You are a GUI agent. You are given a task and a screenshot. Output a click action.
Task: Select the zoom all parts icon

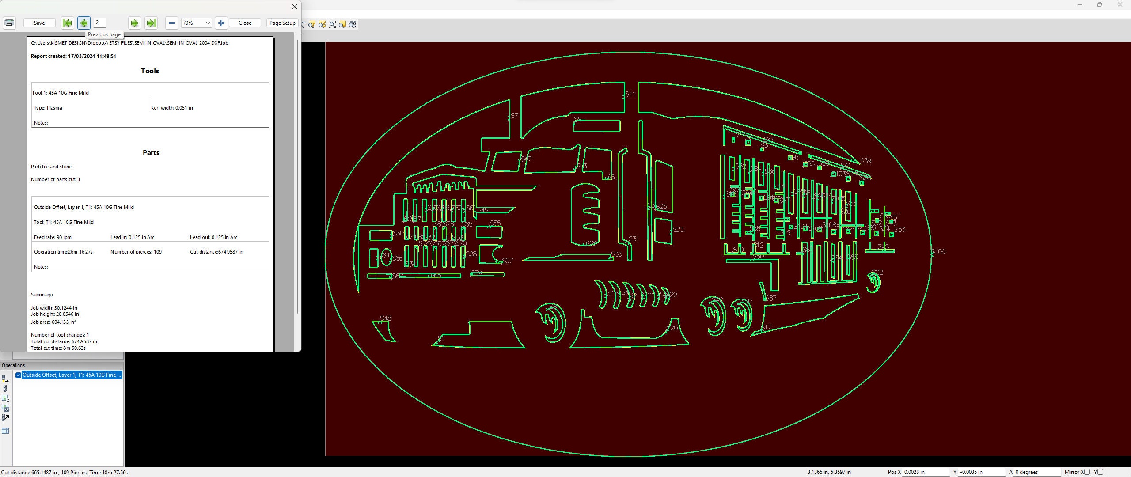(322, 25)
